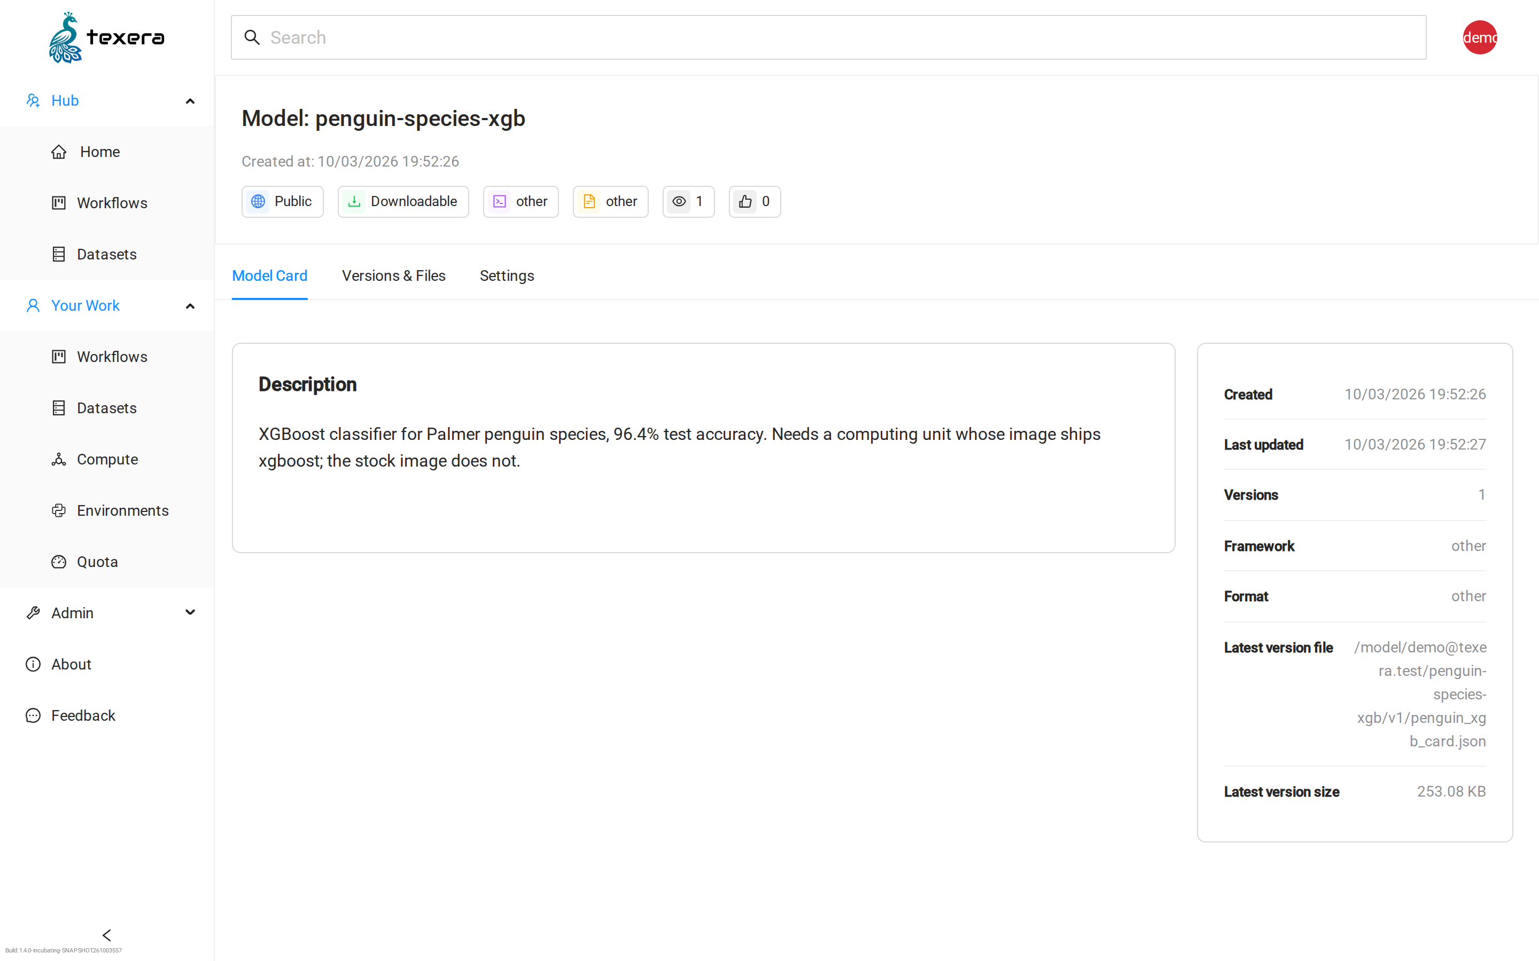The width and height of the screenshot is (1539, 961).
Task: Click the latest version file path
Action: tap(1420, 694)
